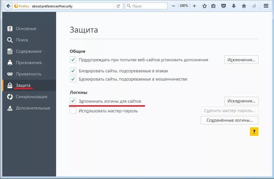Screen dimensions: 274x179
Task: Bookmark this page with the star icon
Action: click(205, 6)
